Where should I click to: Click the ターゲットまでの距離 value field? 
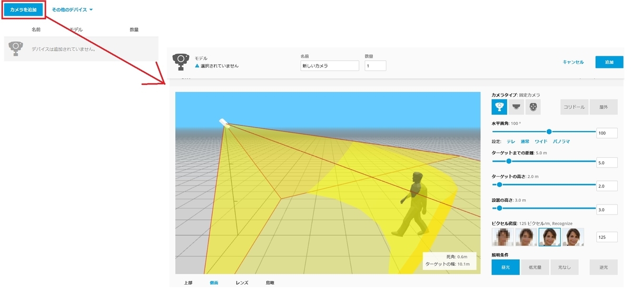coord(607,163)
